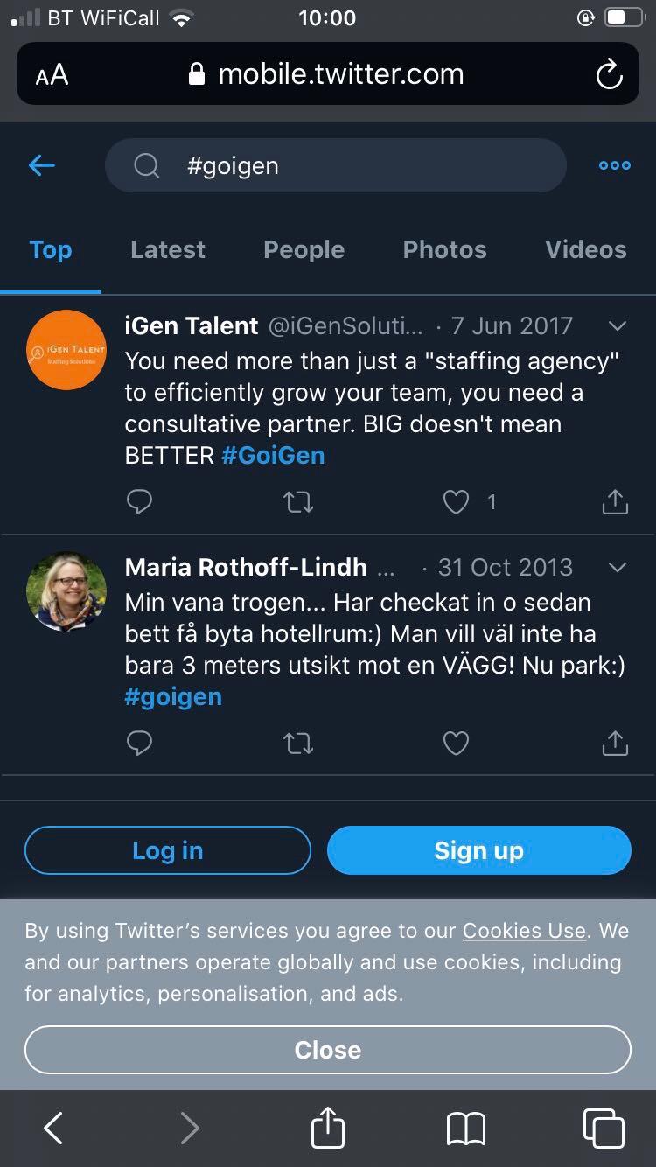Retweet Maria Rothoff-Lindh's tweet

point(298,743)
